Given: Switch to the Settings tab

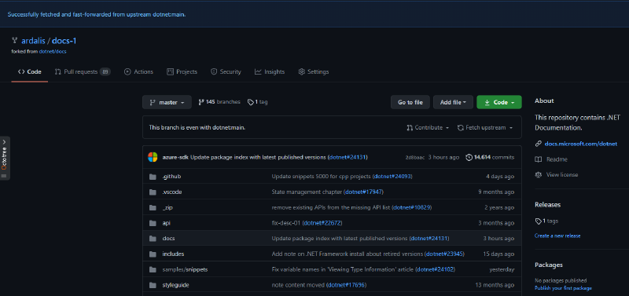Looking at the screenshot, I should click(314, 71).
